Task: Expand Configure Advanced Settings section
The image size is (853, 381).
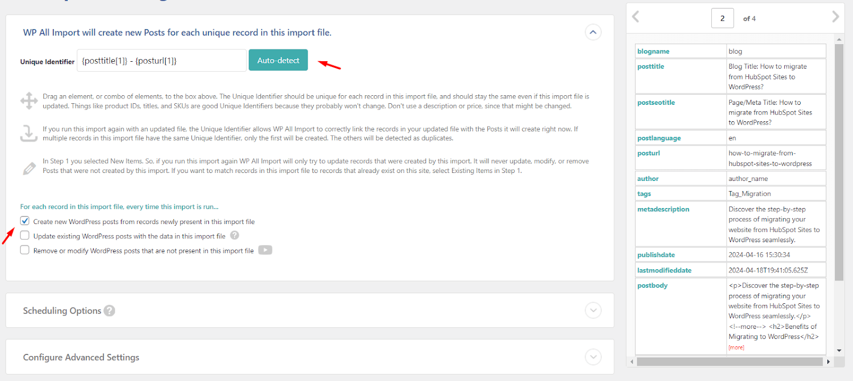Action: pos(593,357)
